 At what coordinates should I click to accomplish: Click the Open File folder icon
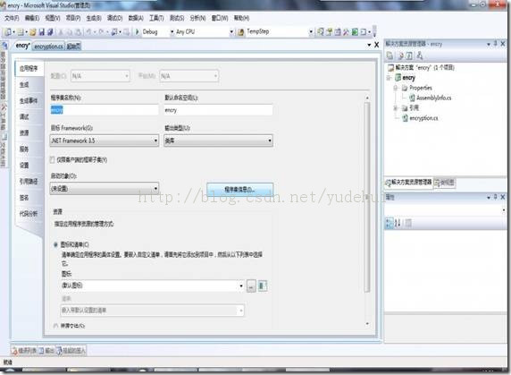[x=33, y=32]
